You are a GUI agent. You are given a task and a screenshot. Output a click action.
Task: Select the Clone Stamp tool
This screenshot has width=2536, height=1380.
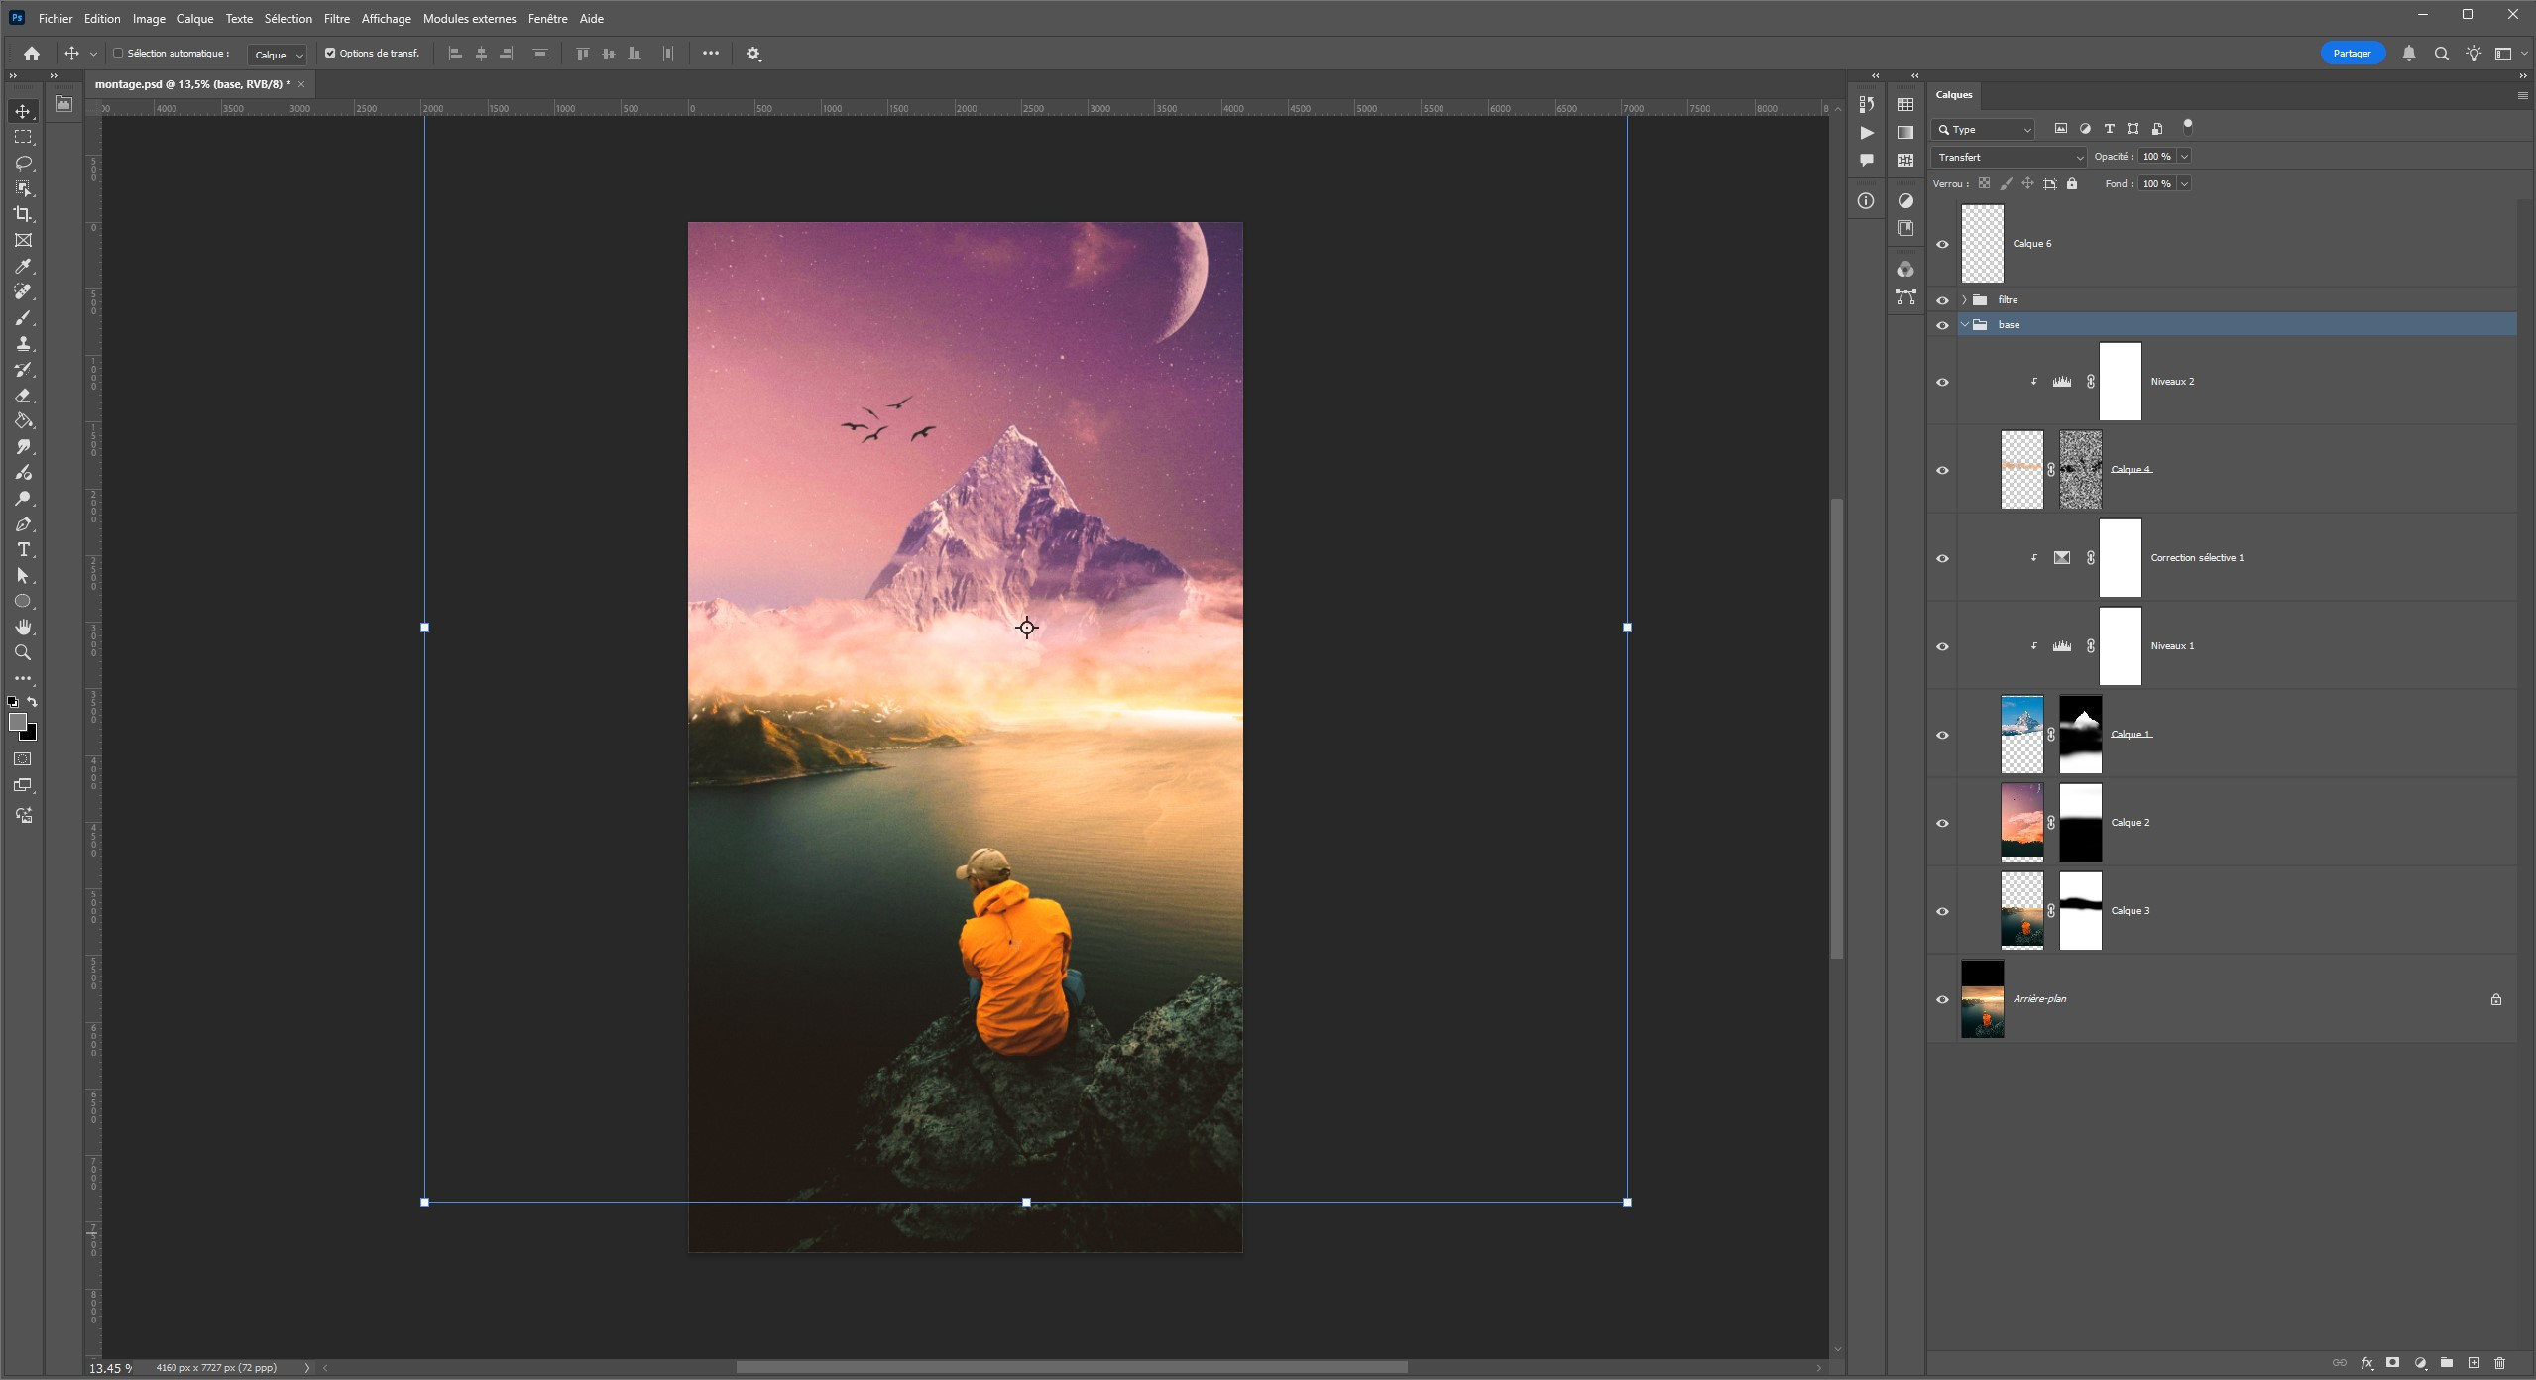tap(23, 344)
